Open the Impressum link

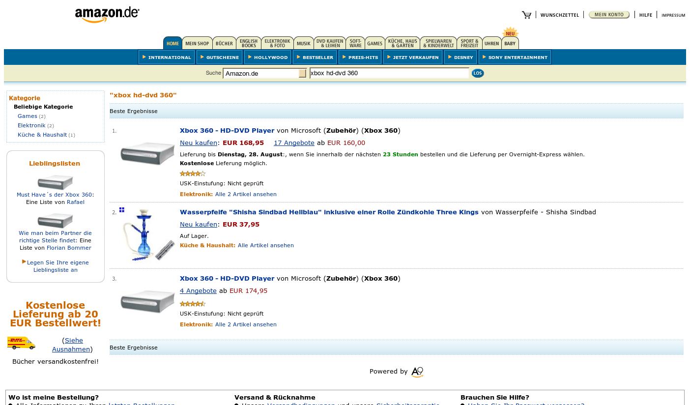[x=673, y=15]
